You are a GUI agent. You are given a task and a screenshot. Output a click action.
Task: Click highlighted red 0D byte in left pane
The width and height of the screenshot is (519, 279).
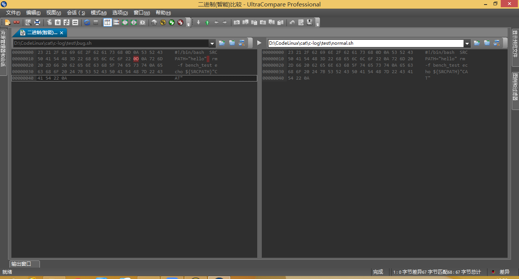coord(136,59)
